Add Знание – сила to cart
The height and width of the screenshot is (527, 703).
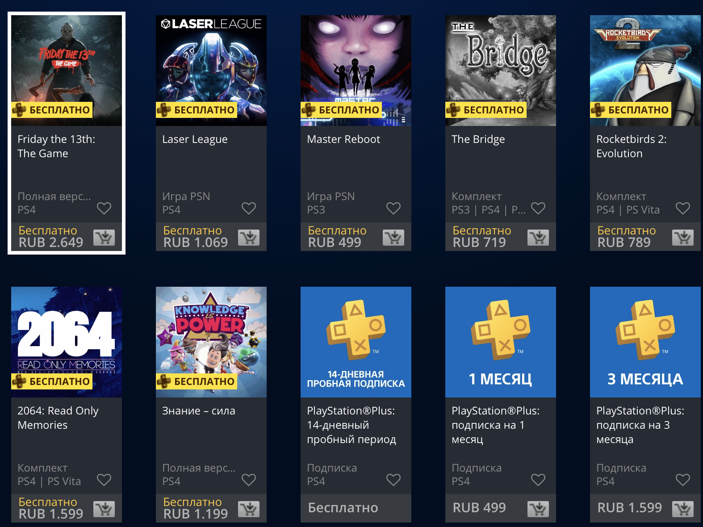[x=249, y=509]
